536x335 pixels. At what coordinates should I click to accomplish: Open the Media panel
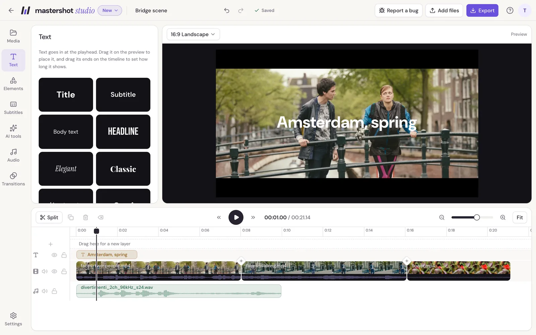pyautogui.click(x=13, y=36)
